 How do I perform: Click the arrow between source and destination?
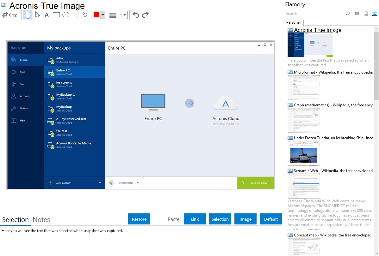click(189, 103)
